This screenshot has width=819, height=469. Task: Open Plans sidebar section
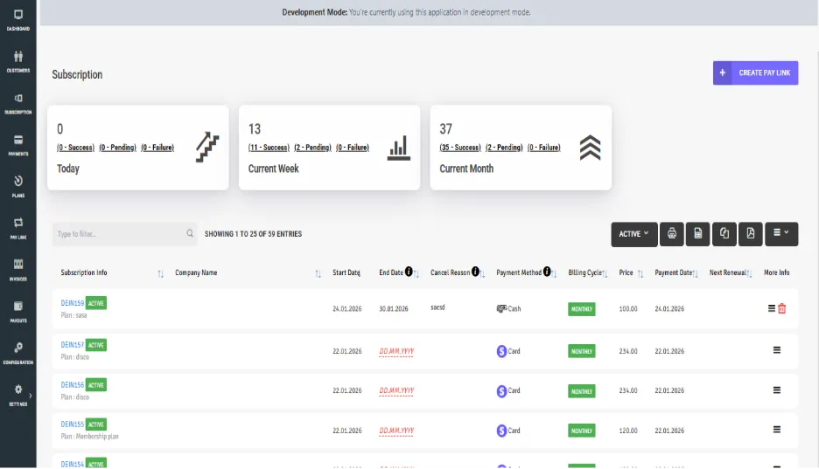[17, 187]
